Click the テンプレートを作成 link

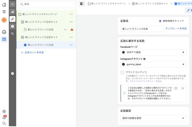(176, 29)
